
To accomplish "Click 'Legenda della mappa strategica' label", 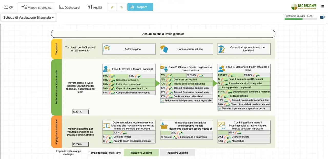I will point(69,153).
